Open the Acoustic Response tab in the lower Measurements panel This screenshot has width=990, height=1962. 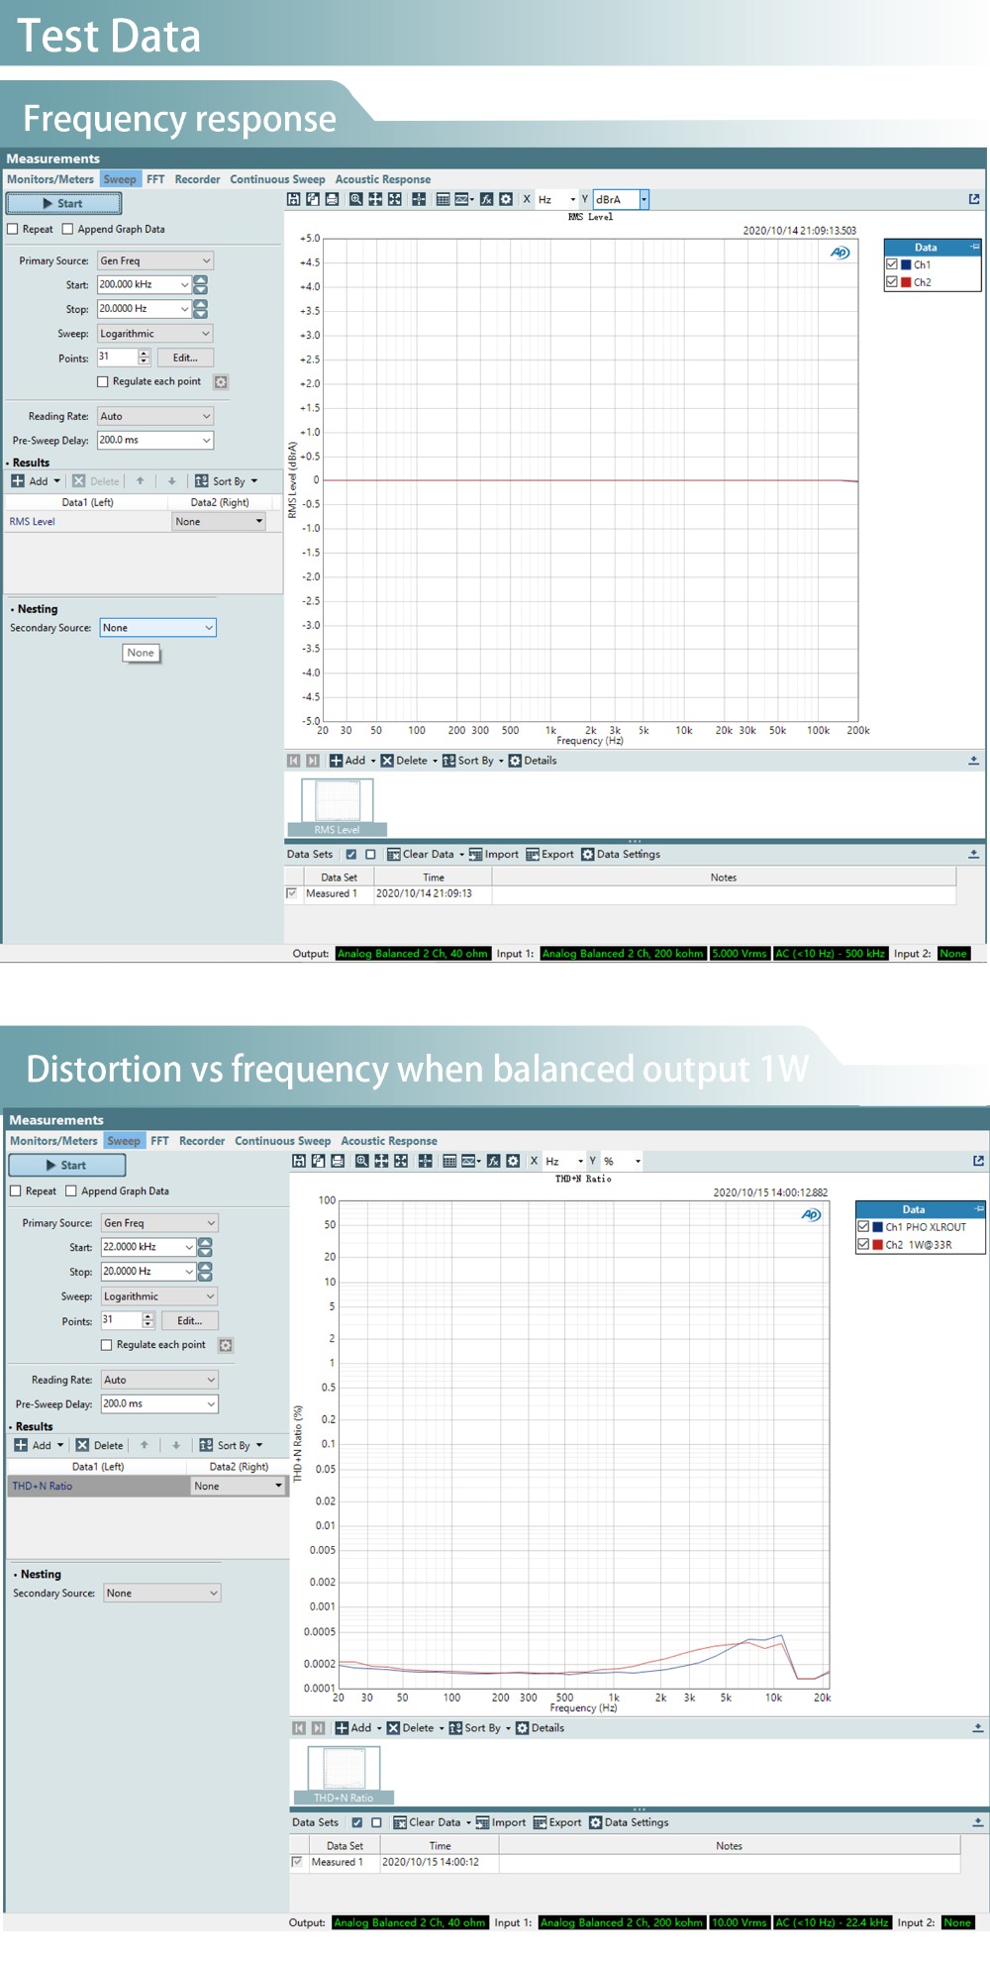pos(388,1141)
